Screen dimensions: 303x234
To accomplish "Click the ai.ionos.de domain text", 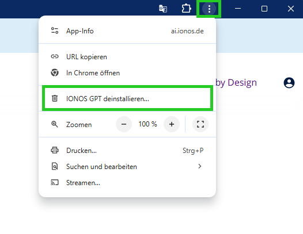I will click(x=187, y=31).
